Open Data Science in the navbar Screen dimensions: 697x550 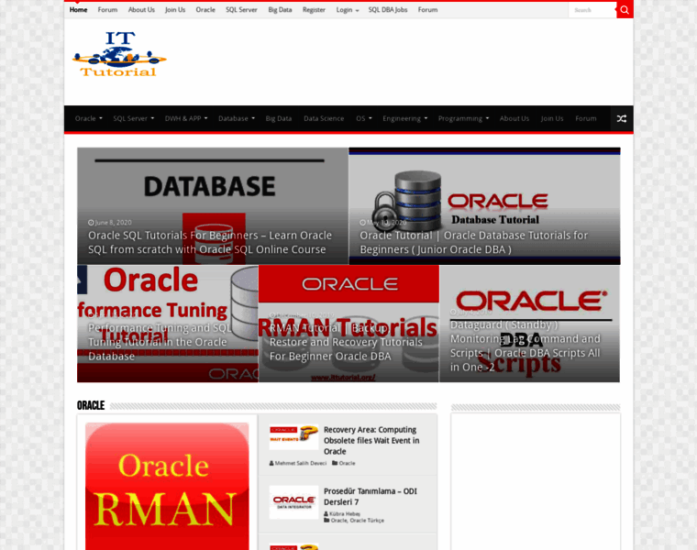coord(324,118)
